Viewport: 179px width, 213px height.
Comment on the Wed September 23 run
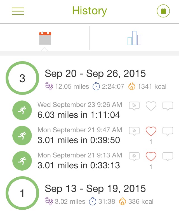coord(168,106)
